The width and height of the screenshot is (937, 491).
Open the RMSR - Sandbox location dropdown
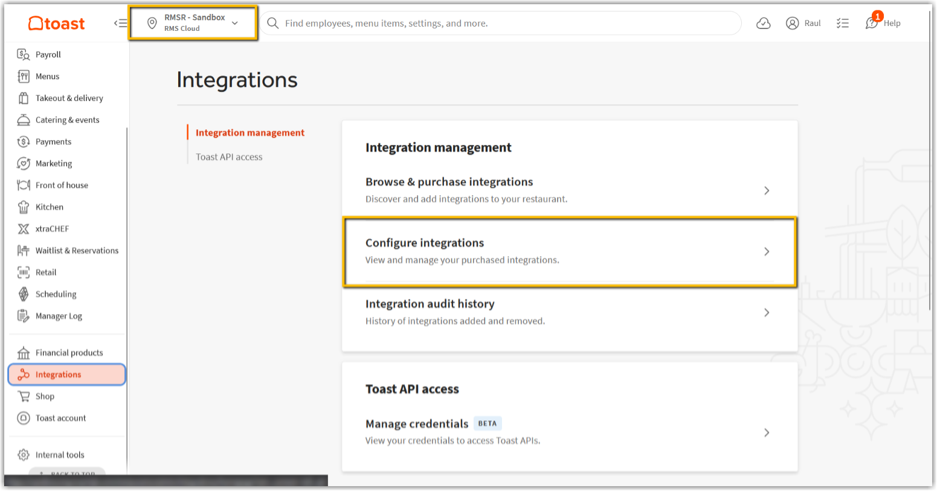point(193,23)
